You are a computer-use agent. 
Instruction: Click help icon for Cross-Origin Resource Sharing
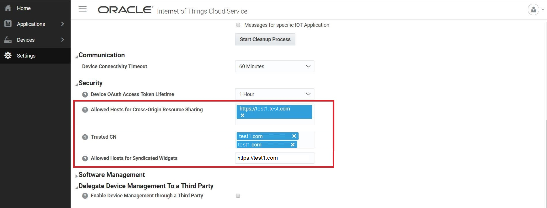tap(85, 110)
